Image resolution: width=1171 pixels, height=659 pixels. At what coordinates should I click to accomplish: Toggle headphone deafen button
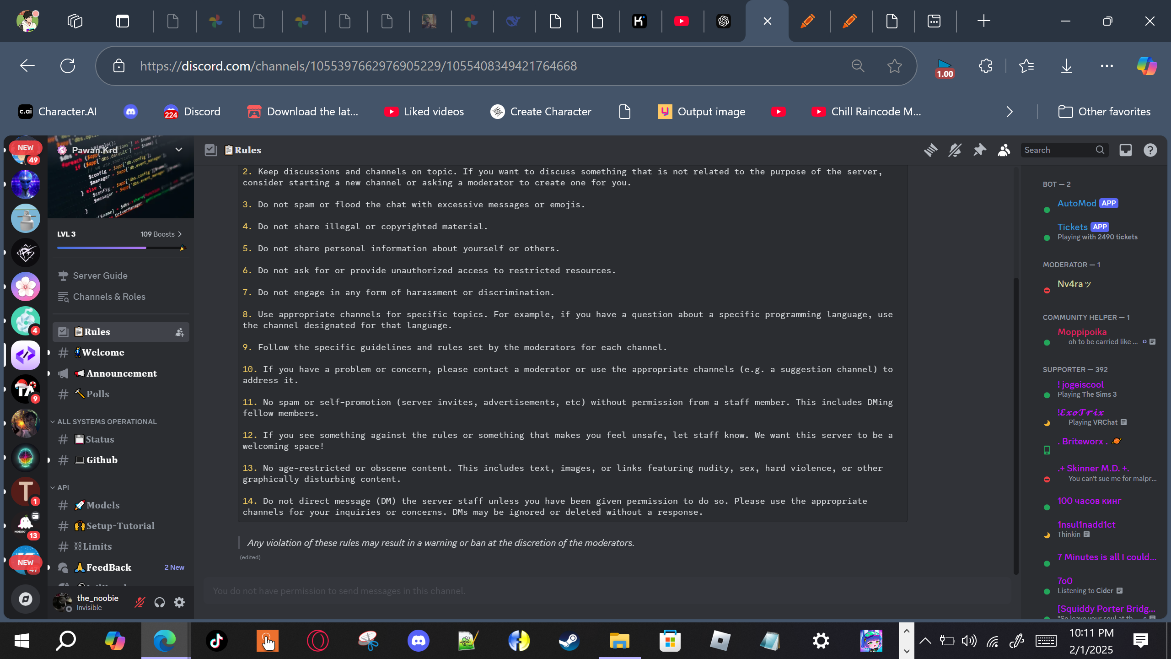point(159,602)
